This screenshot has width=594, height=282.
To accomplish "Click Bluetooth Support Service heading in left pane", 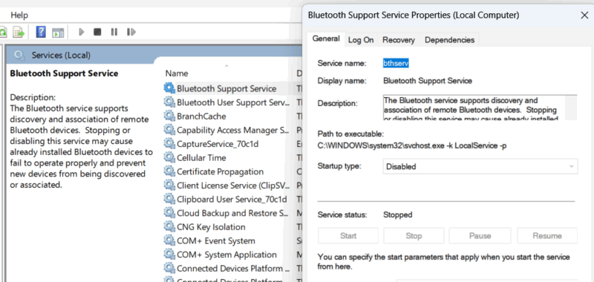I will coord(64,73).
